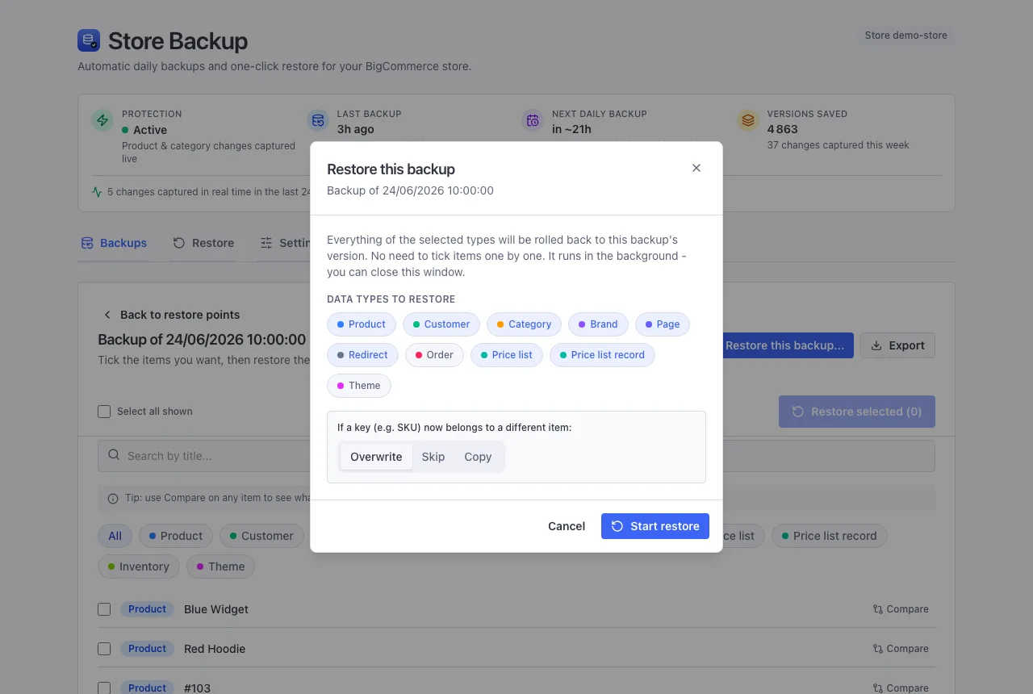This screenshot has height=694, width=1033.
Task: Go back to restore points
Action: pyautogui.click(x=170, y=315)
